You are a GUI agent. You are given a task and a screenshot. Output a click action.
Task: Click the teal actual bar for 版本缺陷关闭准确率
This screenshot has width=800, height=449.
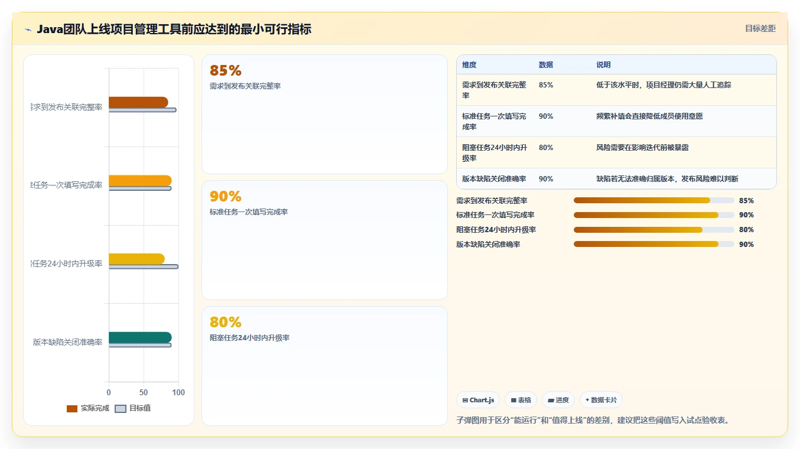[x=140, y=337]
